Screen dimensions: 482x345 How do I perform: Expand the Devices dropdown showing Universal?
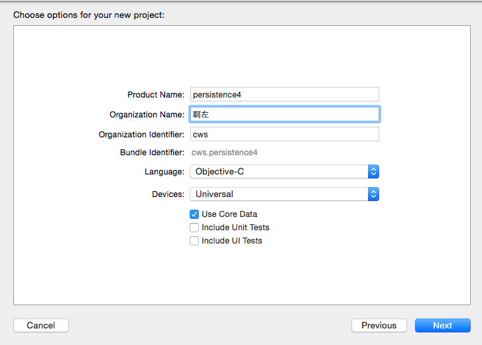pyautogui.click(x=278, y=194)
